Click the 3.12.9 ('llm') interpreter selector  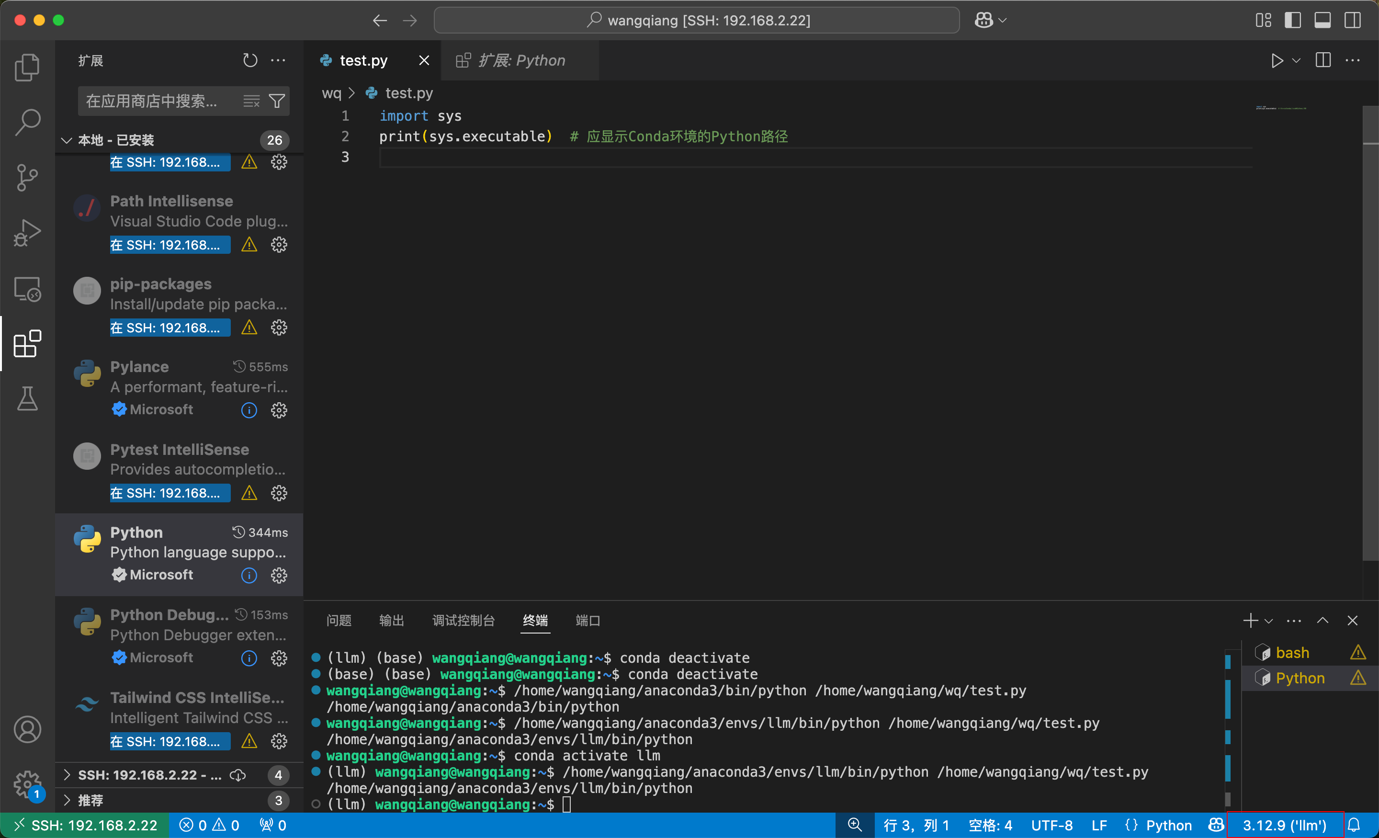pos(1284,825)
